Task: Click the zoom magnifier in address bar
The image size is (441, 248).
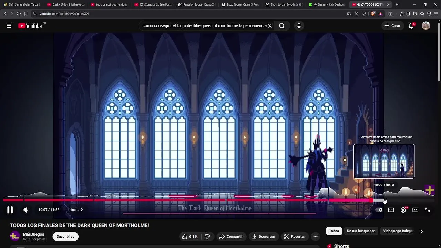Action: pos(357,14)
